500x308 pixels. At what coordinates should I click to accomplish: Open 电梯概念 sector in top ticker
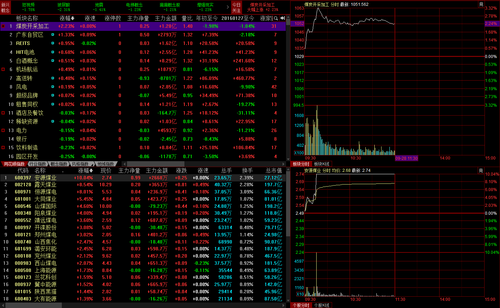click(x=134, y=7)
